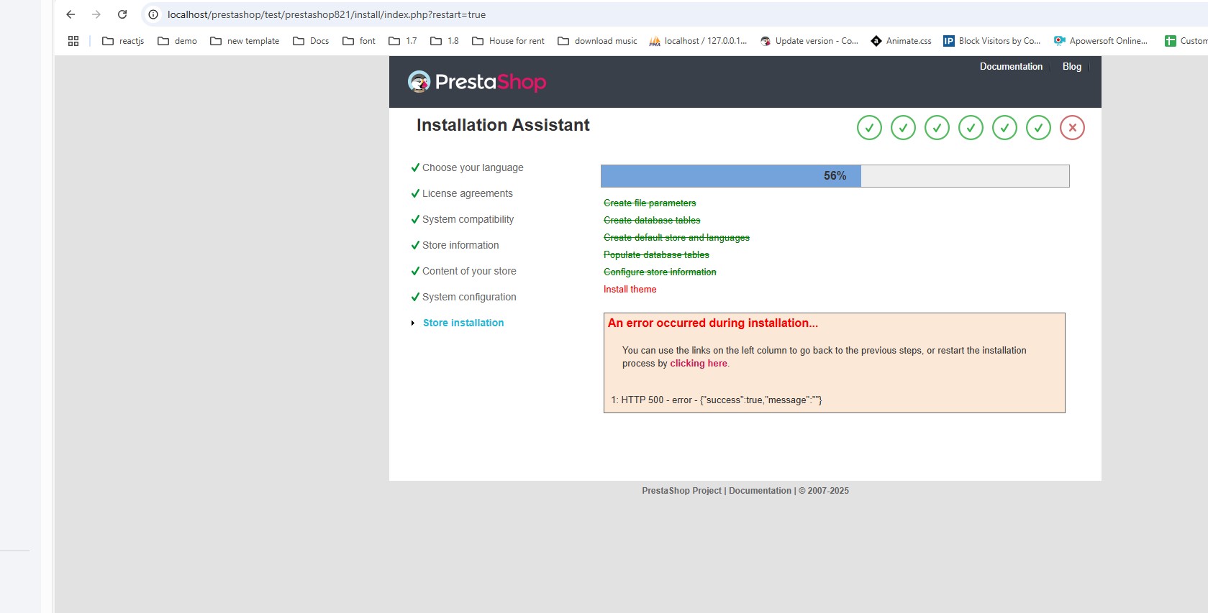Image resolution: width=1208 pixels, height=613 pixels.
Task: Click the browser forward arrow
Action: coord(96,14)
